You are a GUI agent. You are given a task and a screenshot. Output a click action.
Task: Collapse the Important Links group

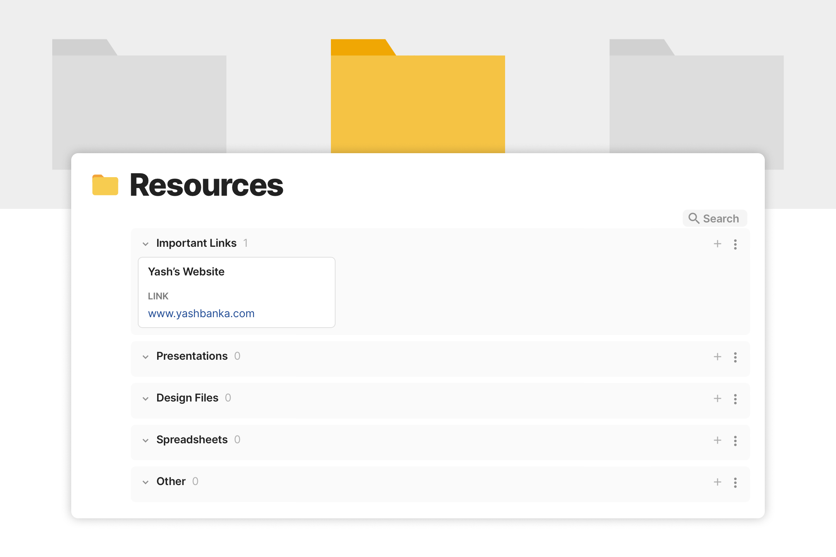tap(146, 244)
